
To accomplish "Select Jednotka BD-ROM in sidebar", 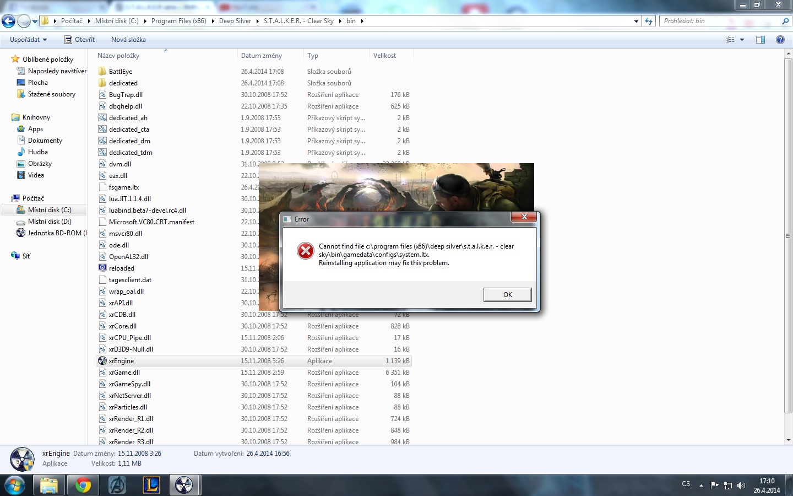I will tap(51, 233).
